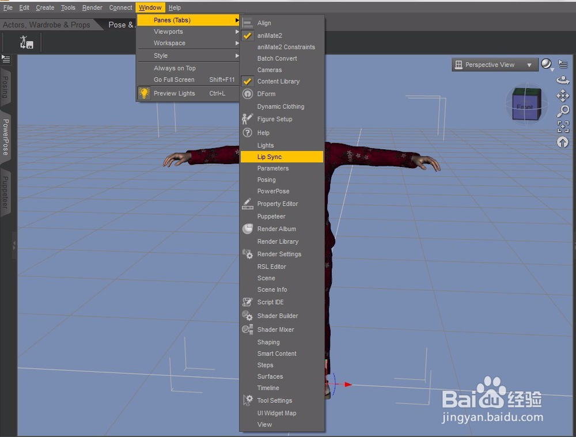Open the Lip Sync pane

[282, 157]
